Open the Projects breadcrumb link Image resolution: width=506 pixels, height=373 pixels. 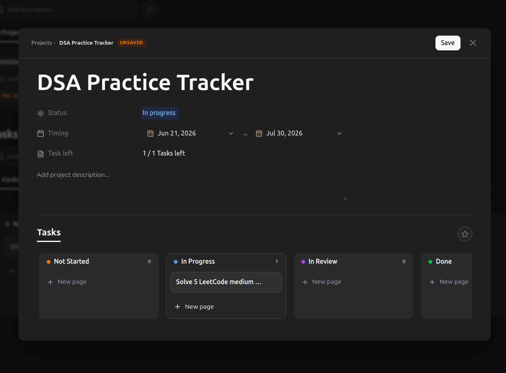point(42,43)
